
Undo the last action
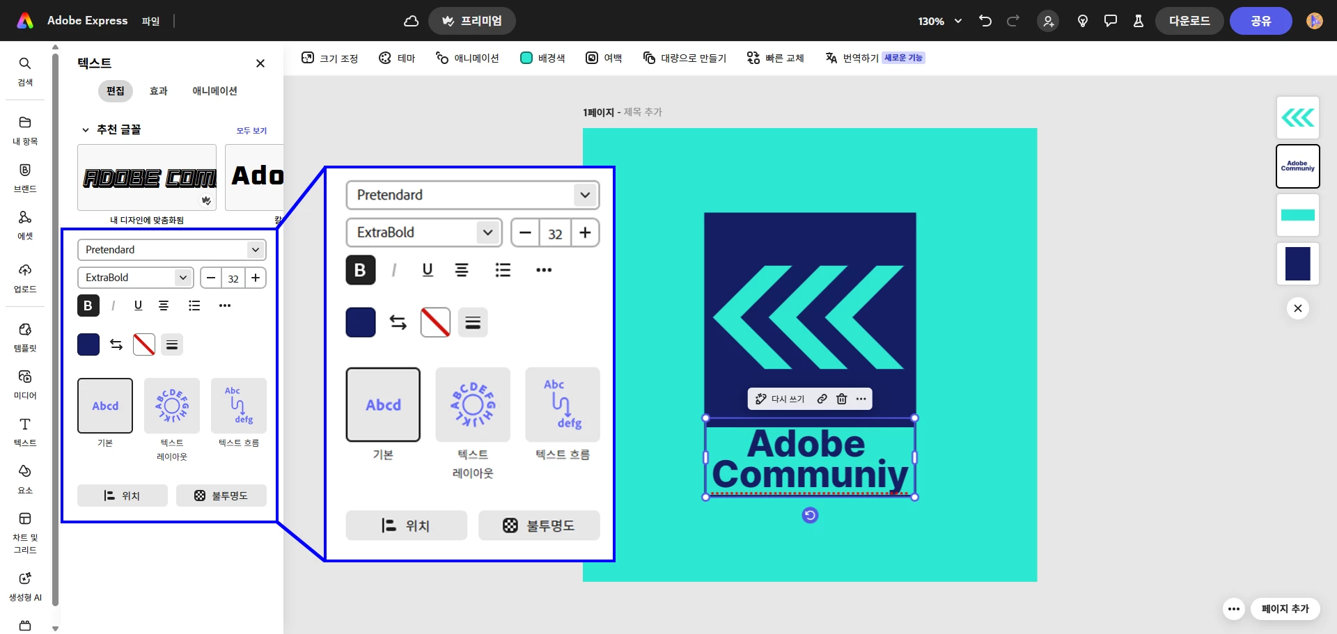[x=985, y=21]
